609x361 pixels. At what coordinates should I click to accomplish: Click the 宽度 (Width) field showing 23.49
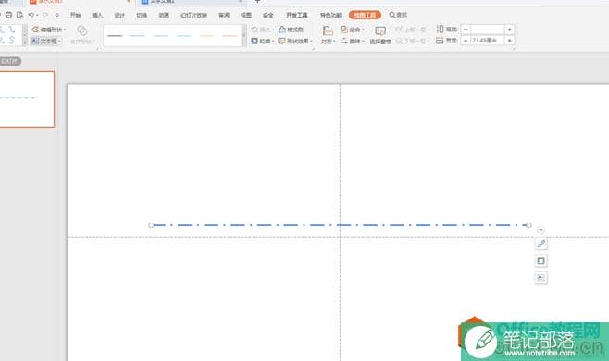pyautogui.click(x=488, y=41)
